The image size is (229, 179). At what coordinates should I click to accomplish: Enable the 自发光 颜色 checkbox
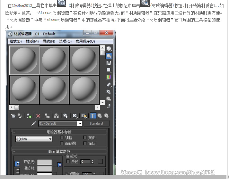click(68, 161)
